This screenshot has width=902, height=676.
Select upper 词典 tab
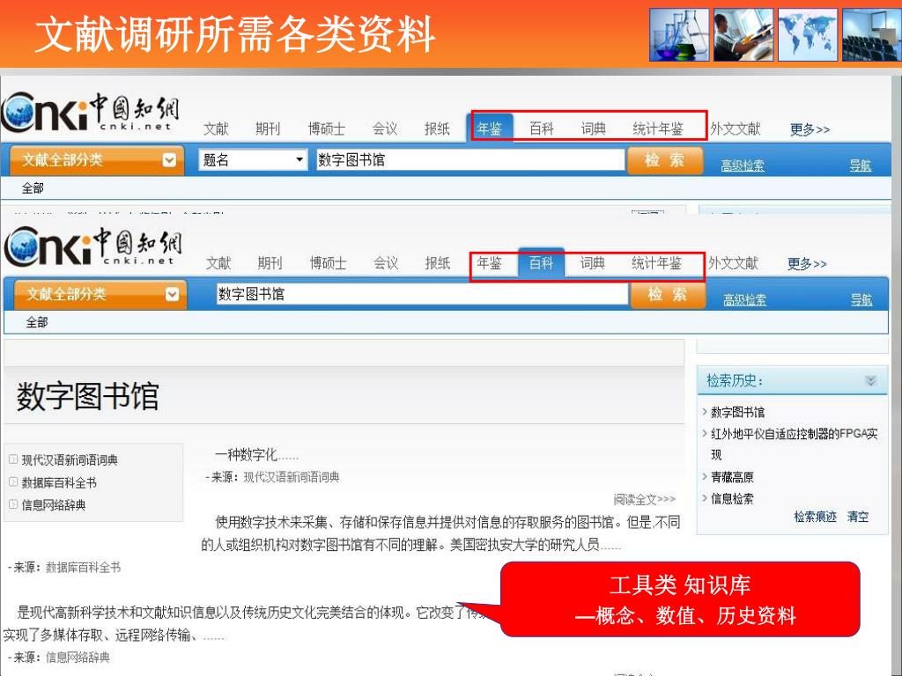(x=593, y=129)
